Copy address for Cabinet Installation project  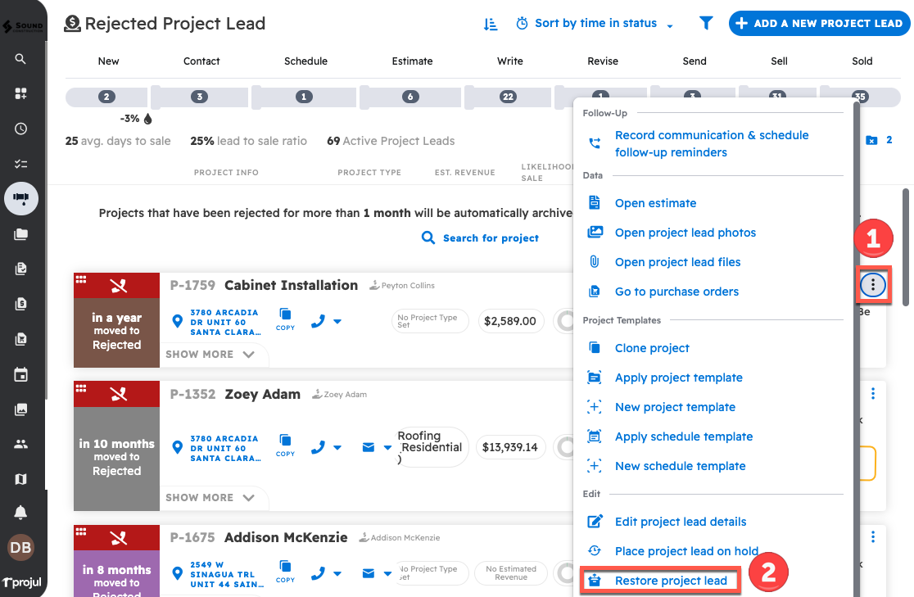(285, 318)
